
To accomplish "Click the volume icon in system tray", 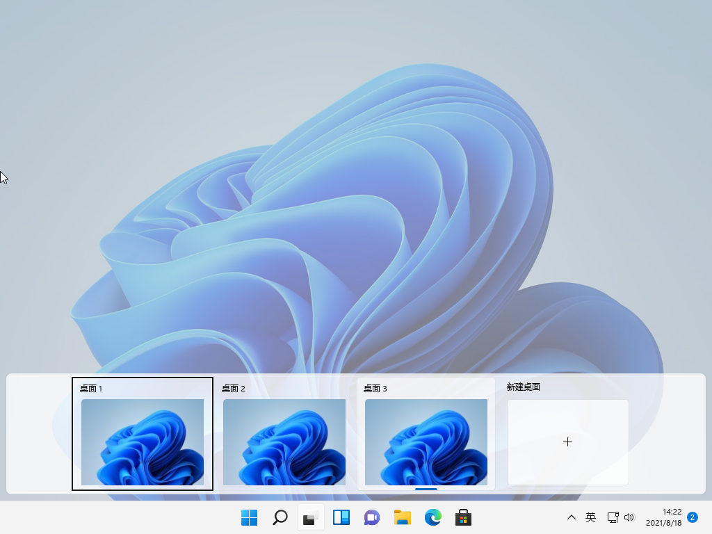I will (630, 517).
